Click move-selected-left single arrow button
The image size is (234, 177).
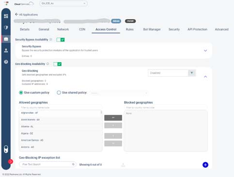pos(113,136)
